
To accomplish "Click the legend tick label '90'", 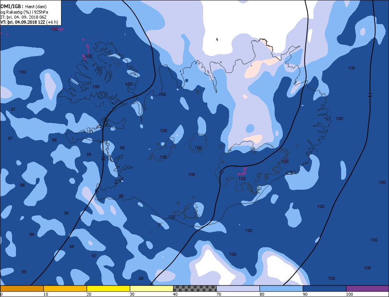I will click(x=305, y=294).
